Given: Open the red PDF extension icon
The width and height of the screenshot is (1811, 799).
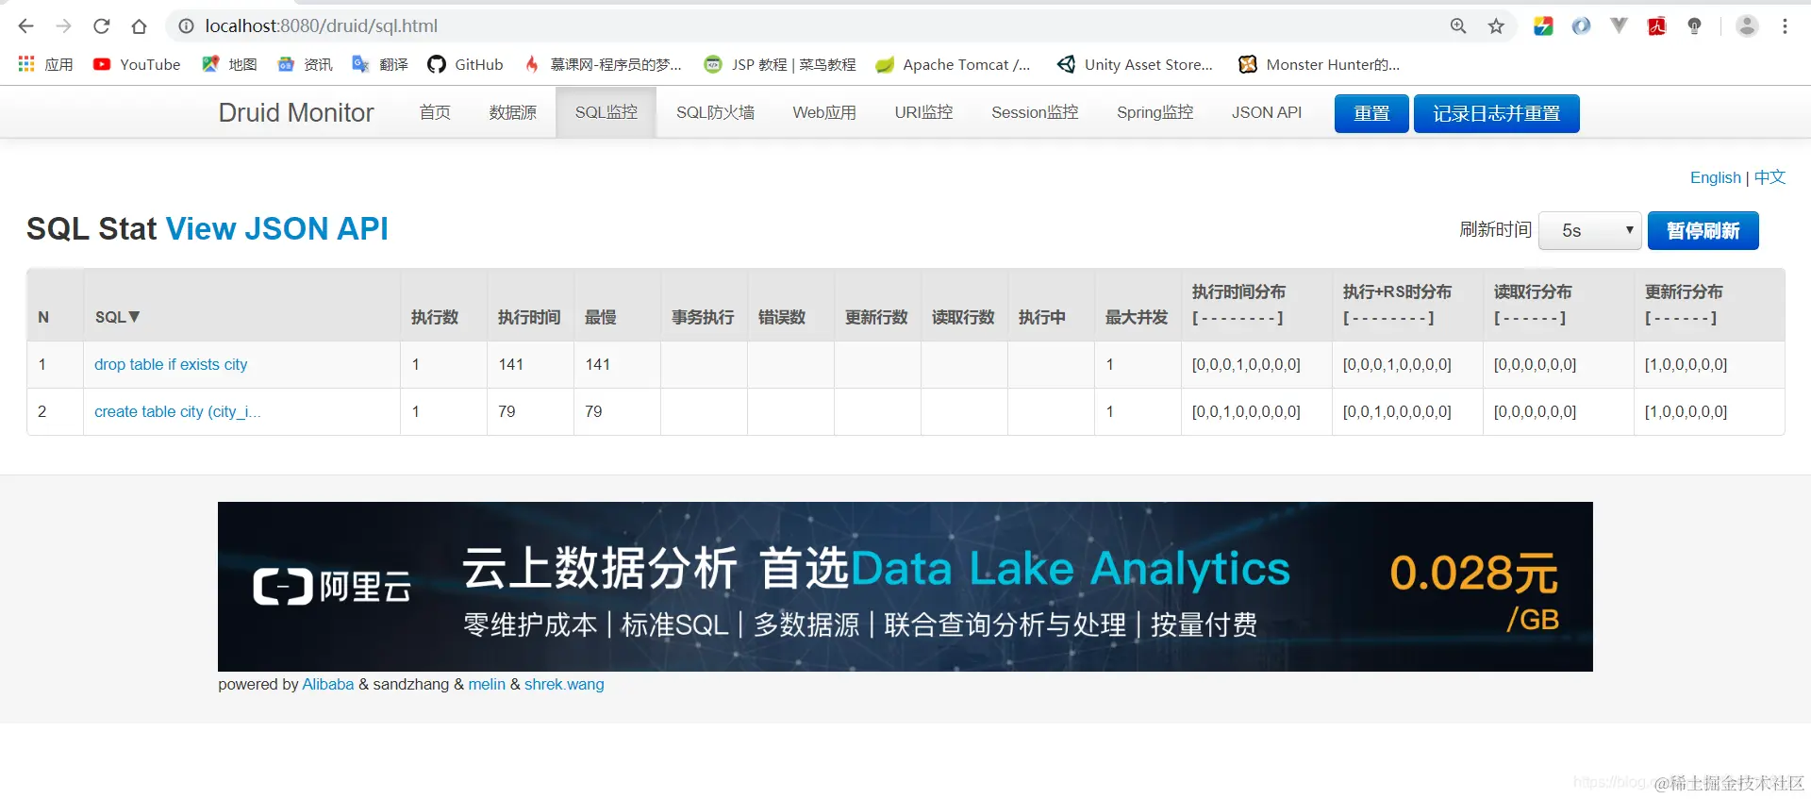Looking at the screenshot, I should point(1657,26).
